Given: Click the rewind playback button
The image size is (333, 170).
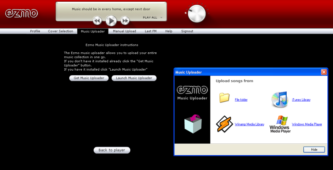Looking at the screenshot, I should click(97, 21).
